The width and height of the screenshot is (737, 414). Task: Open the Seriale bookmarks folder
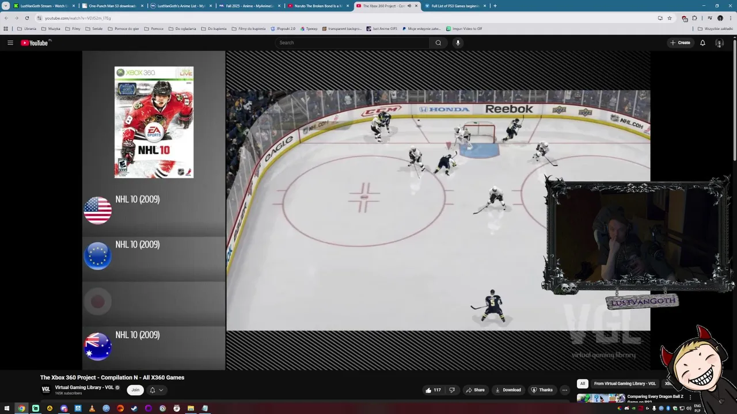[94, 28]
